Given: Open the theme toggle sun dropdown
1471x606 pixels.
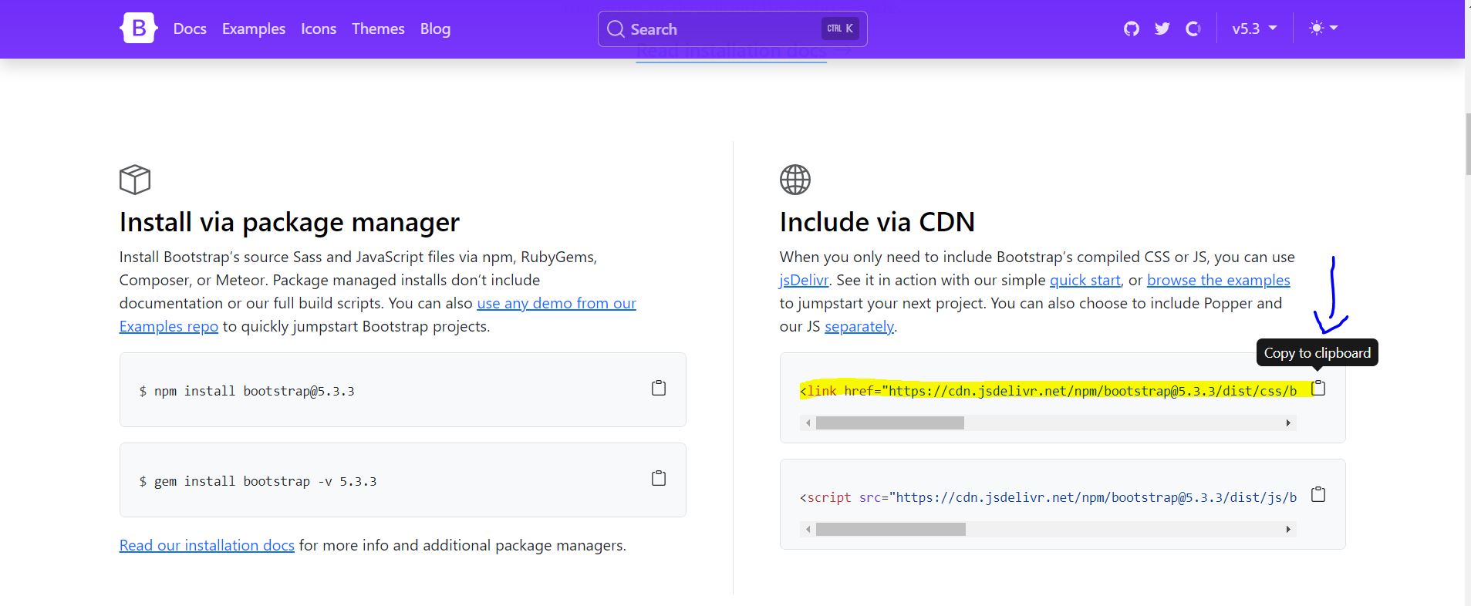Looking at the screenshot, I should point(1324,29).
